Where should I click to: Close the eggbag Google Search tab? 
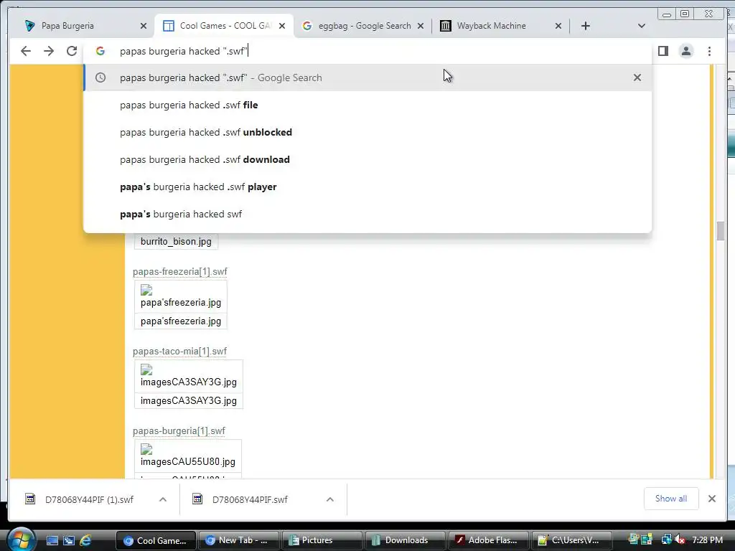point(421,26)
